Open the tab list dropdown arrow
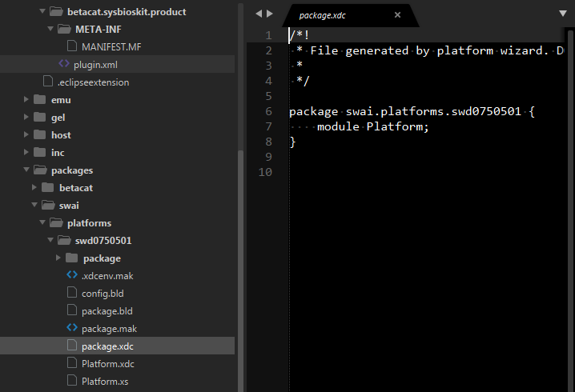 (562, 14)
